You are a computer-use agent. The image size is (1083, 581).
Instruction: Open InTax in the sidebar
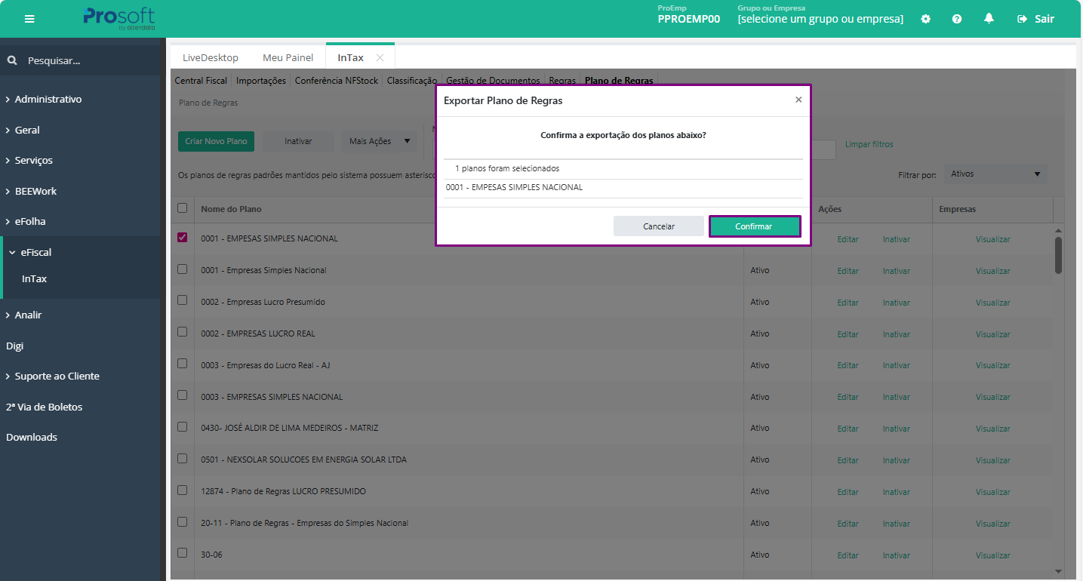click(35, 278)
